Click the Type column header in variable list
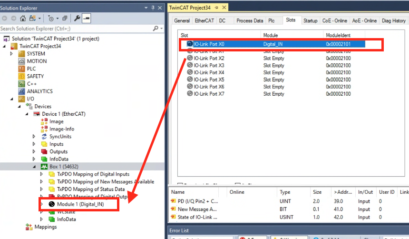The height and width of the screenshot is (239, 409). pyautogui.click(x=293, y=192)
